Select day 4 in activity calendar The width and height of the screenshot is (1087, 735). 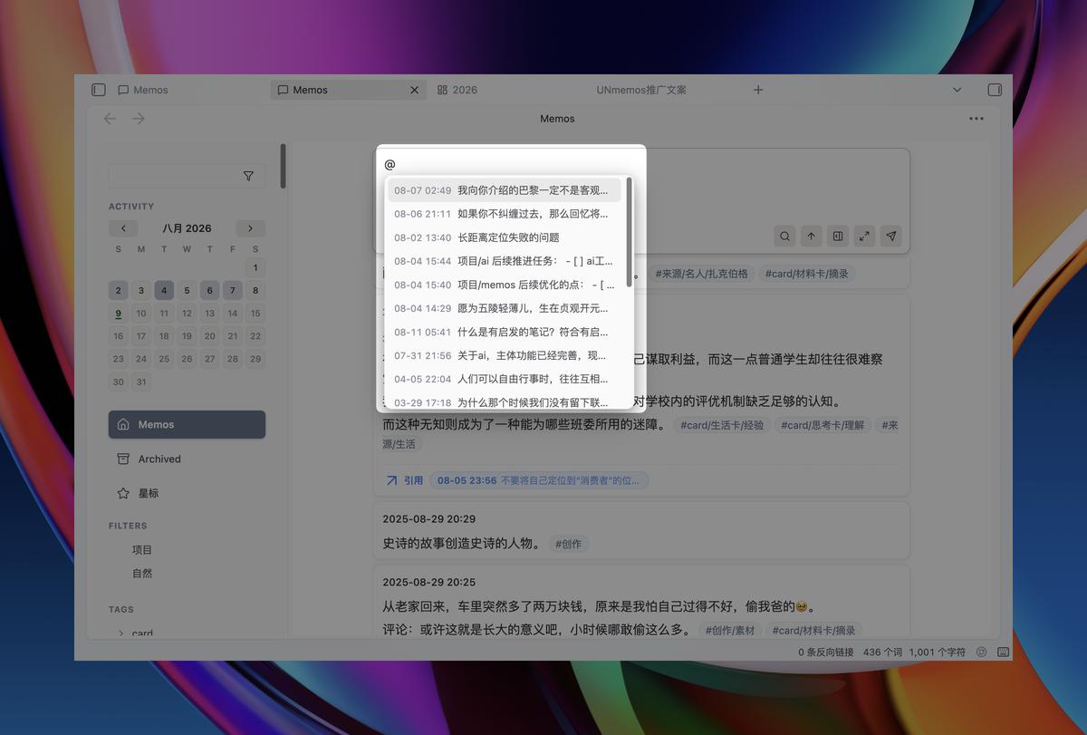click(164, 290)
